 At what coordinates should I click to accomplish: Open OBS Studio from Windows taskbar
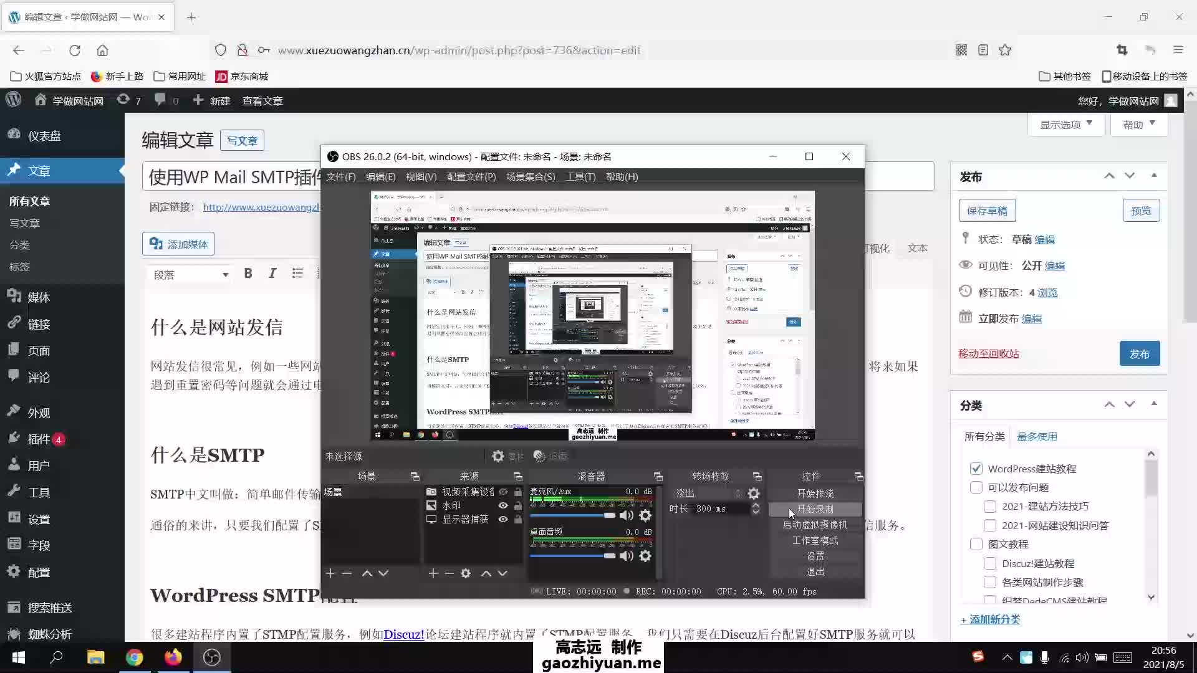pyautogui.click(x=212, y=657)
